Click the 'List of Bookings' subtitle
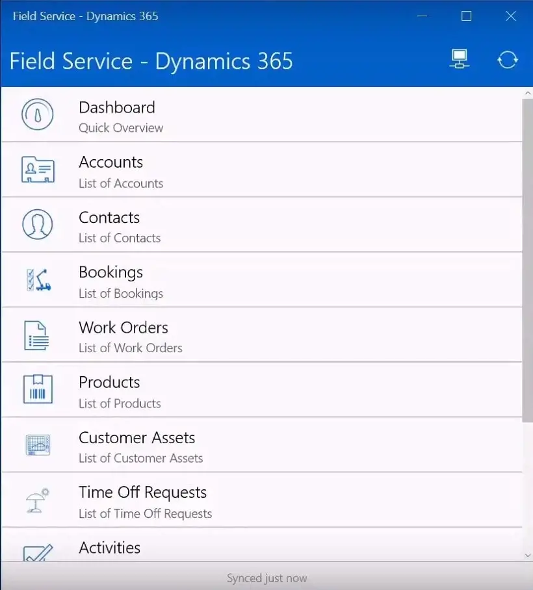The height and width of the screenshot is (590, 533). pos(121,294)
